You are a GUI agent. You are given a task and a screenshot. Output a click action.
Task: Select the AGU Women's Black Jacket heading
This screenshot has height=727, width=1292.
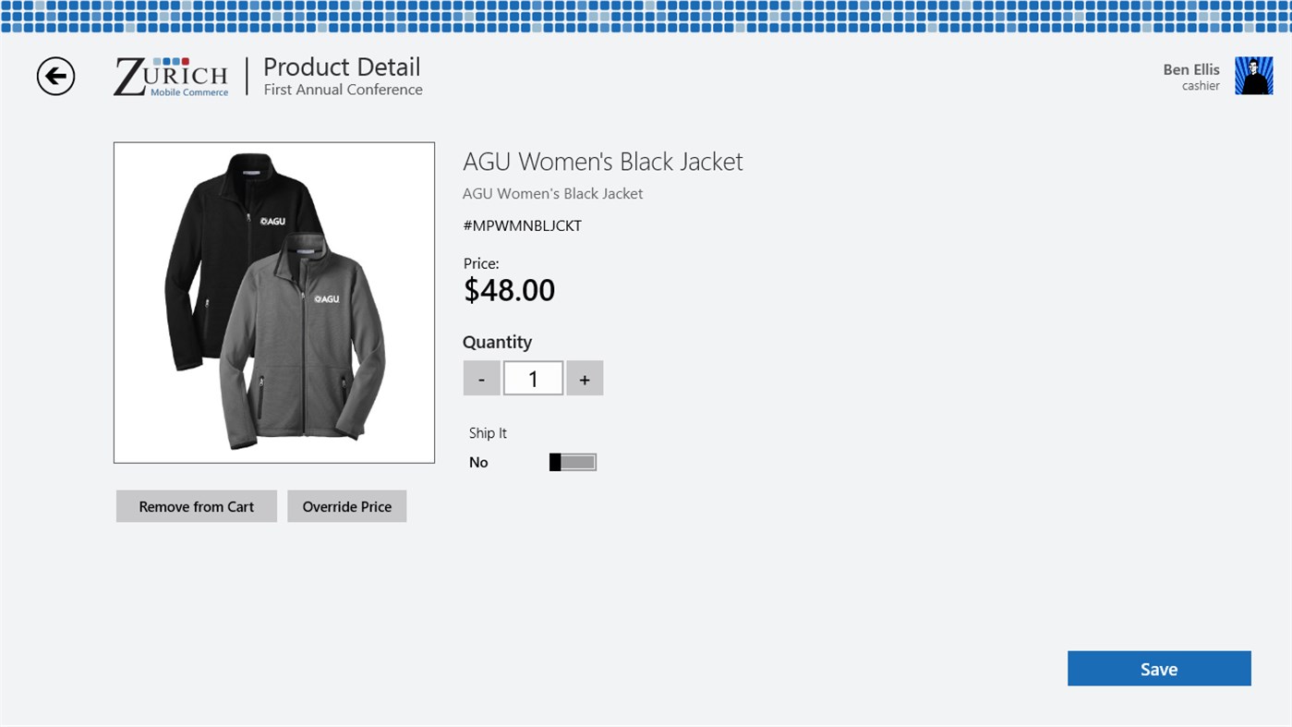[602, 162]
